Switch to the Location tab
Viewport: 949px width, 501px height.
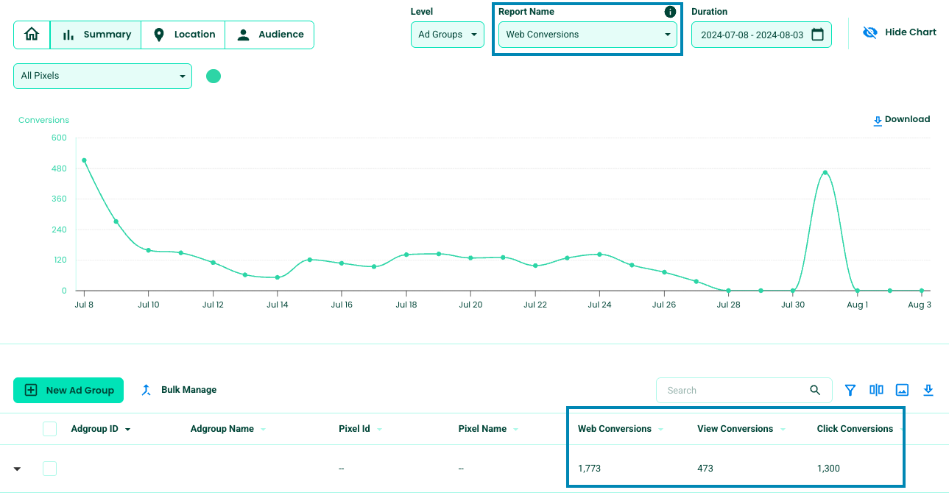coord(183,35)
